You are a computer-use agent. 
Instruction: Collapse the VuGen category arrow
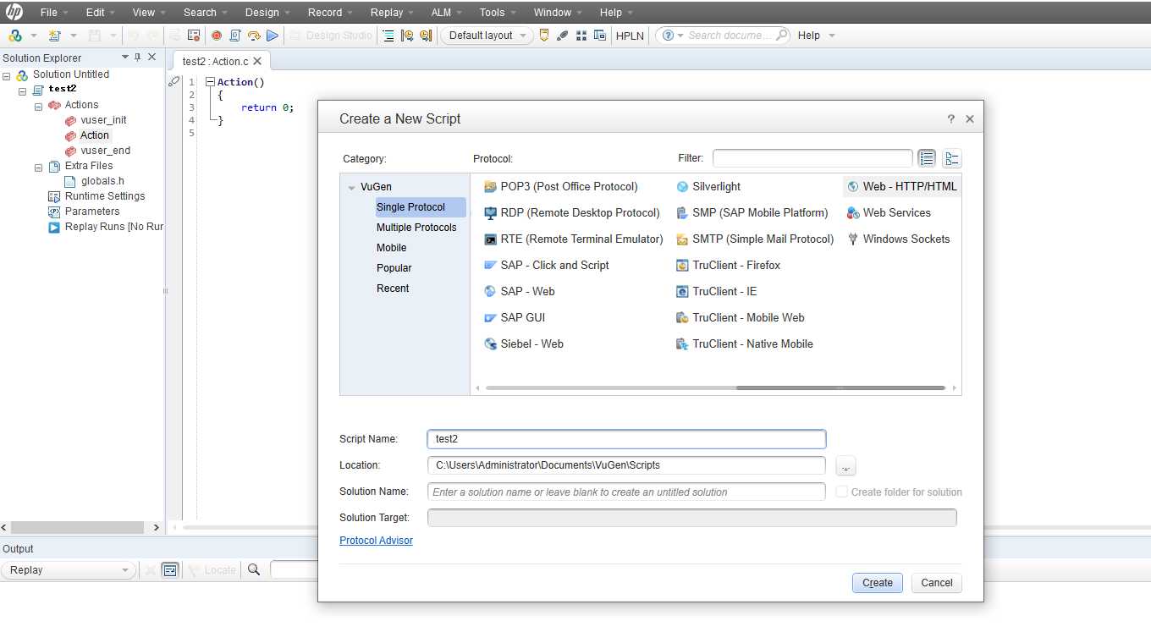pos(351,188)
